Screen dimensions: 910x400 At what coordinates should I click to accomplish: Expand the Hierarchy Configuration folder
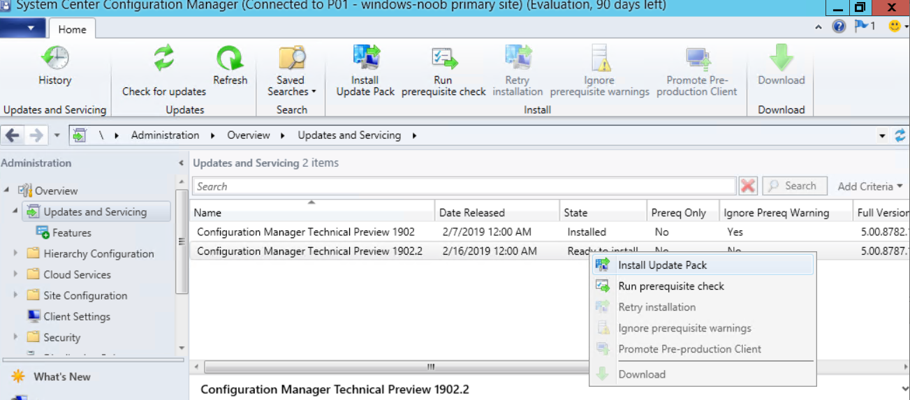(15, 253)
